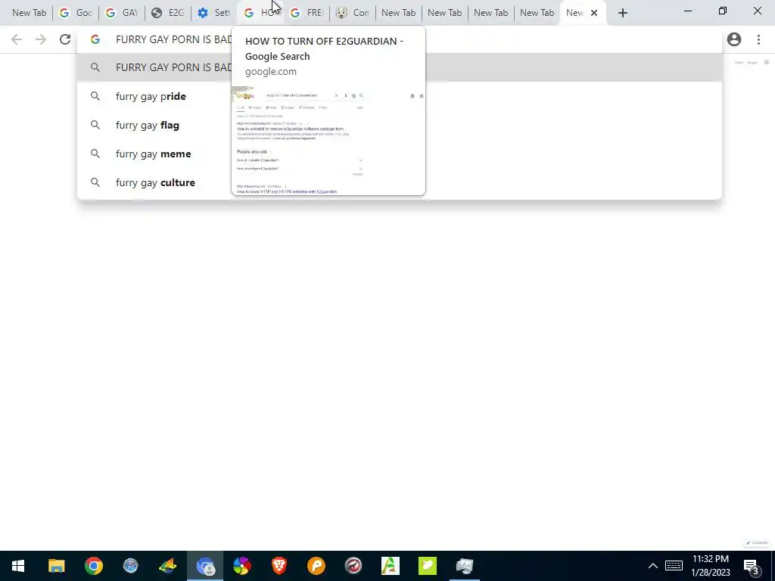
Task: Select the 'furry gay meme' suggestion
Action: tap(400, 154)
